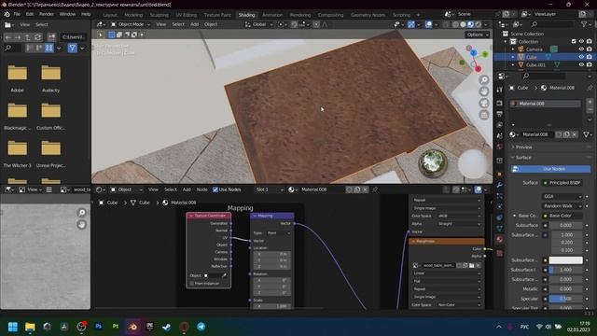
Task: Open Random Walk subsurface method dropdown
Action: pyautogui.click(x=562, y=206)
